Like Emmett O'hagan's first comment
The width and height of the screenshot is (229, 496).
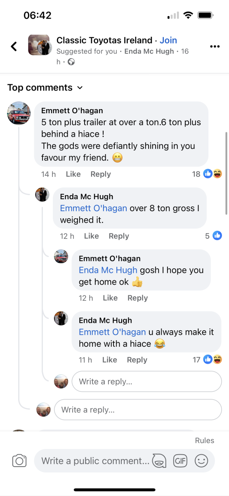tap(73, 174)
